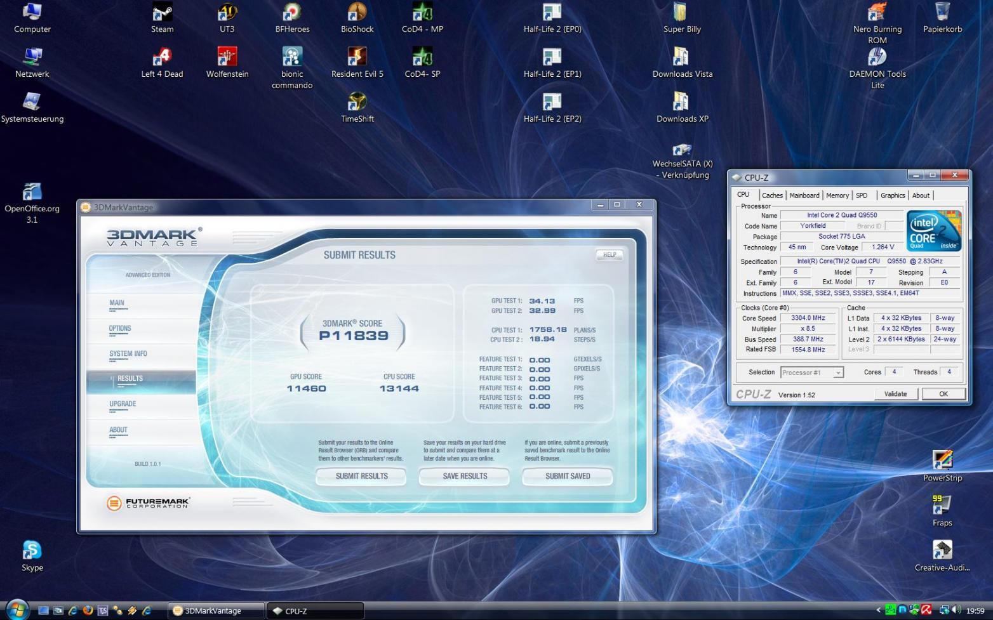Launch Nero Burning ROM icon
Viewport: 993px width, 620px height.
pyautogui.click(x=877, y=23)
